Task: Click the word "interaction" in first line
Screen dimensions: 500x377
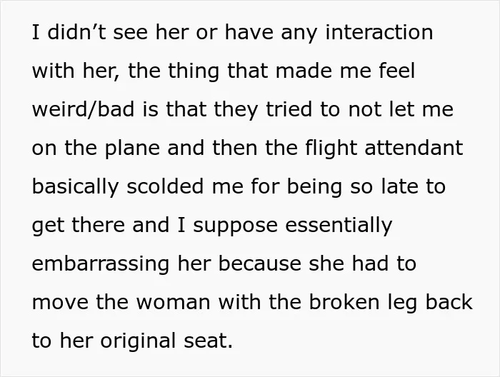Action: pyautogui.click(x=379, y=33)
